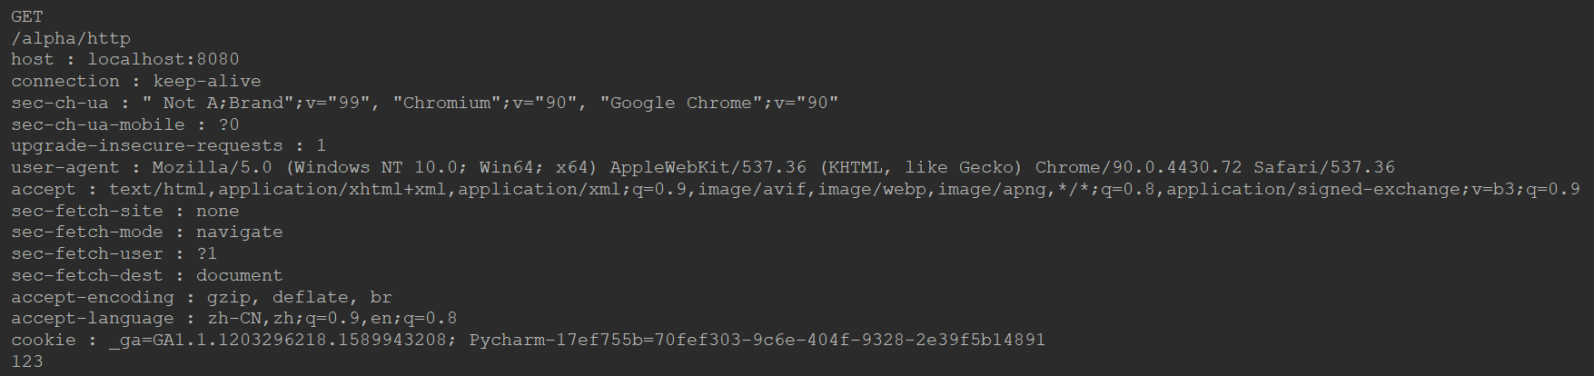
Task: Click the sec-fetch-site none line
Action: 125,211
